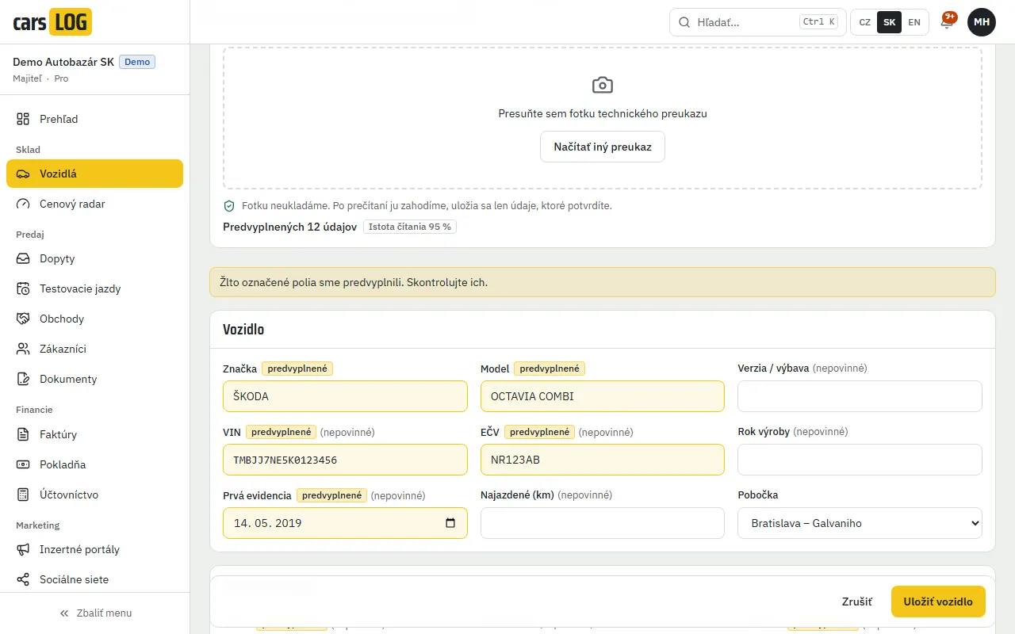Click the empty Najazdené (km) field
The height and width of the screenshot is (634, 1015).
pos(603,523)
